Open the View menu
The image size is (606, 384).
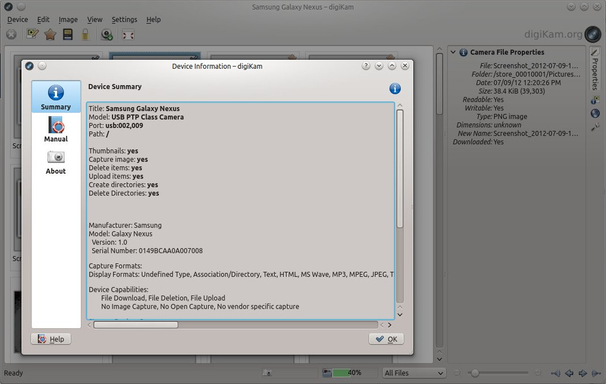95,19
